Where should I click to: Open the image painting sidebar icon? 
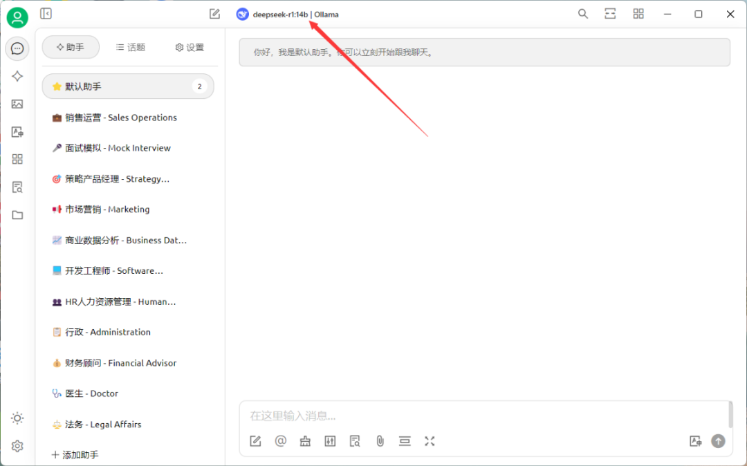coord(17,104)
